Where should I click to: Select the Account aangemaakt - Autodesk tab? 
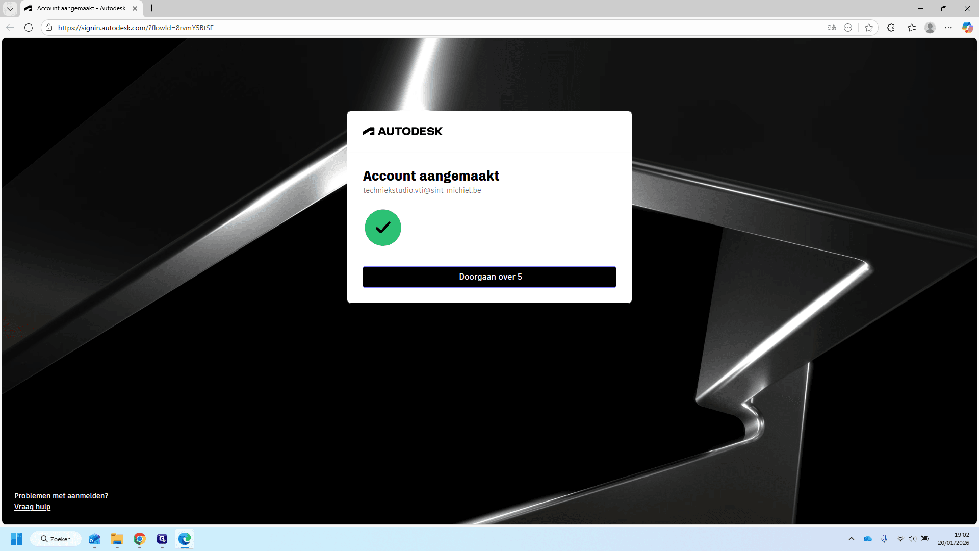point(81,8)
